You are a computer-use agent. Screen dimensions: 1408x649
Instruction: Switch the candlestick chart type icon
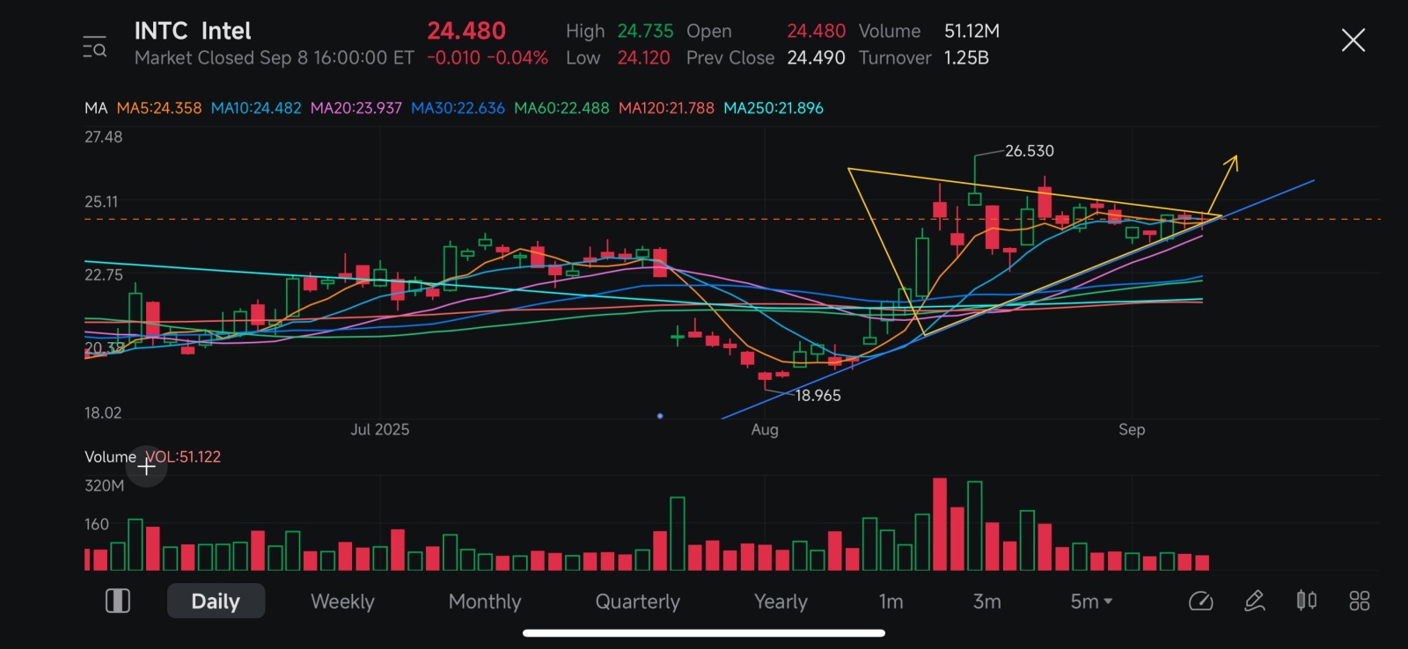pyautogui.click(x=1307, y=601)
